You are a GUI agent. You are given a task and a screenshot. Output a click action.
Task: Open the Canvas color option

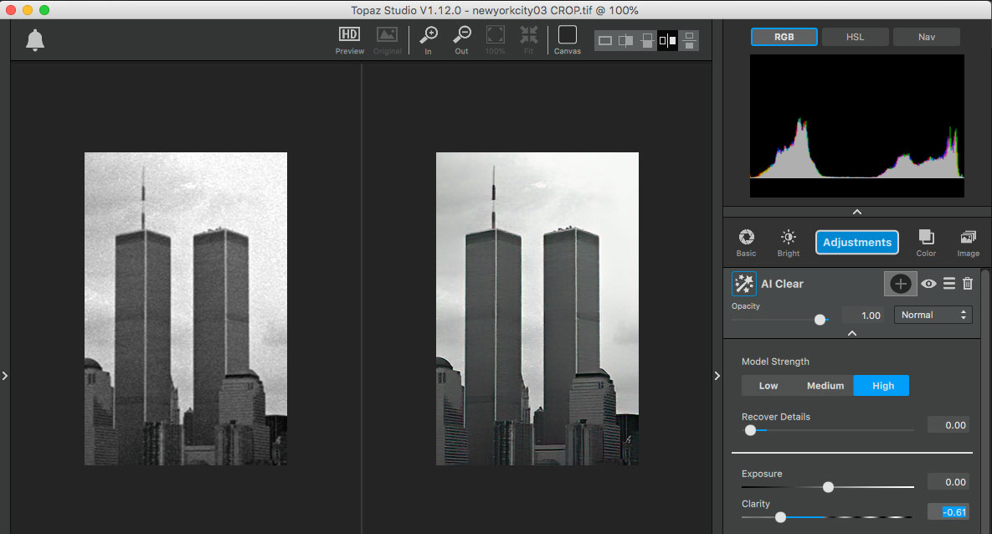tap(568, 40)
